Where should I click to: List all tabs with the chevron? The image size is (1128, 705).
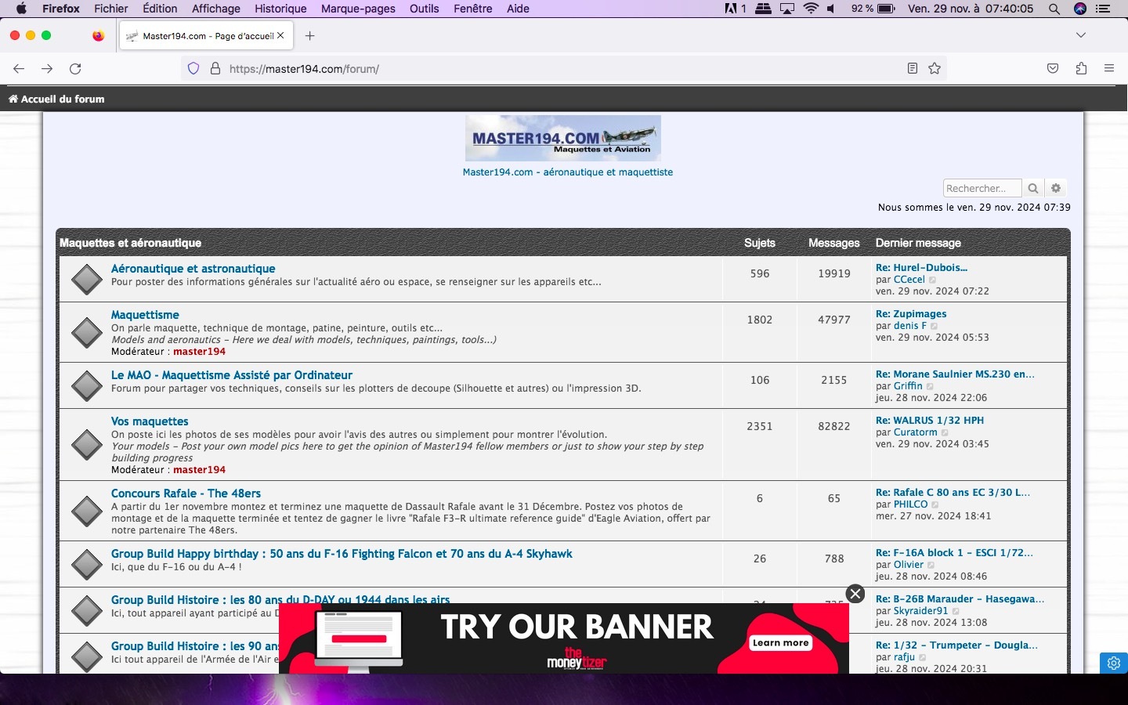click(x=1081, y=36)
